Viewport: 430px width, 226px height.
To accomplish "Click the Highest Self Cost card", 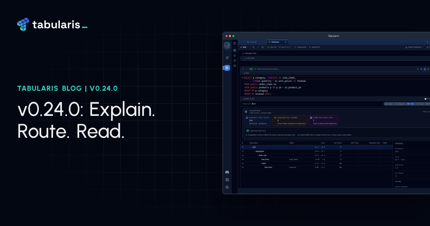I will point(258,120).
